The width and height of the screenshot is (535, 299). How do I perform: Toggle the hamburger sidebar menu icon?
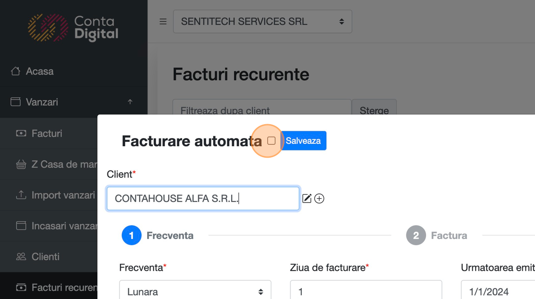(163, 21)
